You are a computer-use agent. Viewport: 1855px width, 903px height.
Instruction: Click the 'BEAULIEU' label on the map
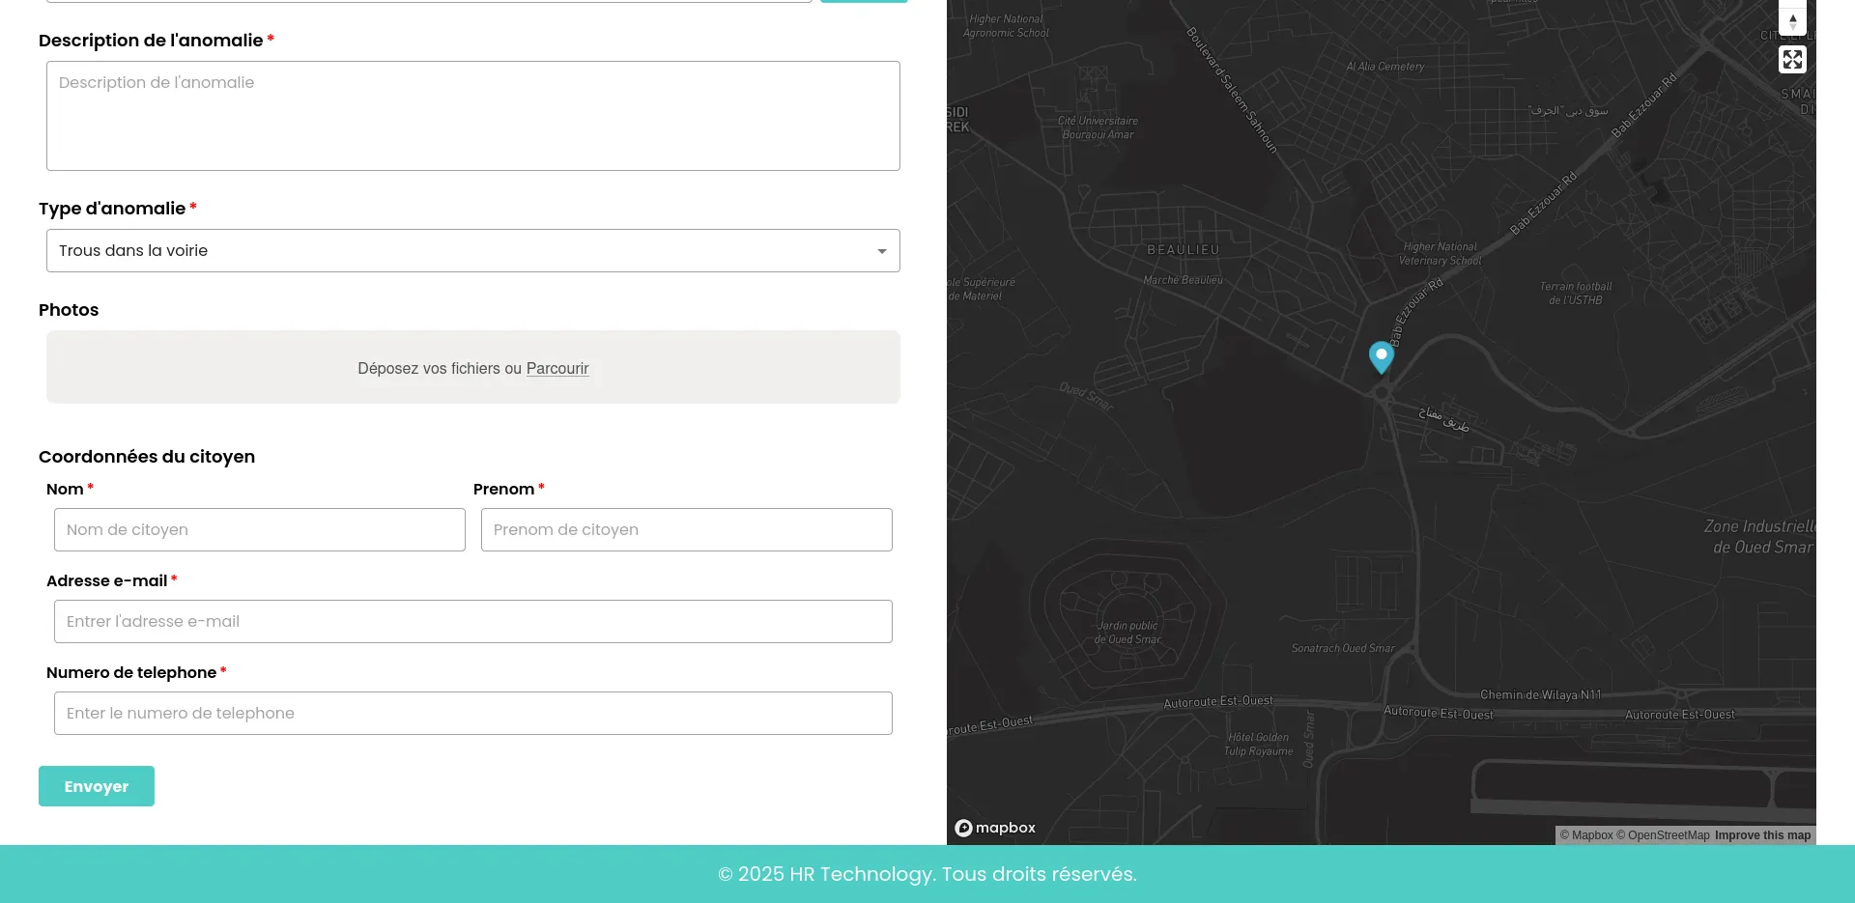point(1184,250)
